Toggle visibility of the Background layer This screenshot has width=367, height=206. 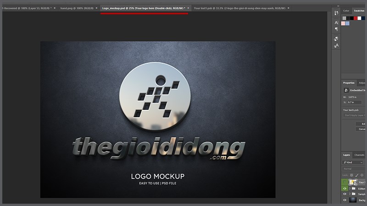[345, 200]
